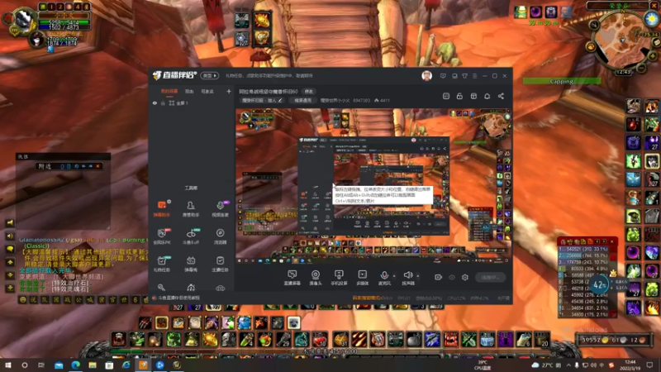Open the 弹幕秀 tool
Screen dimensions: 661x372
coord(191,264)
